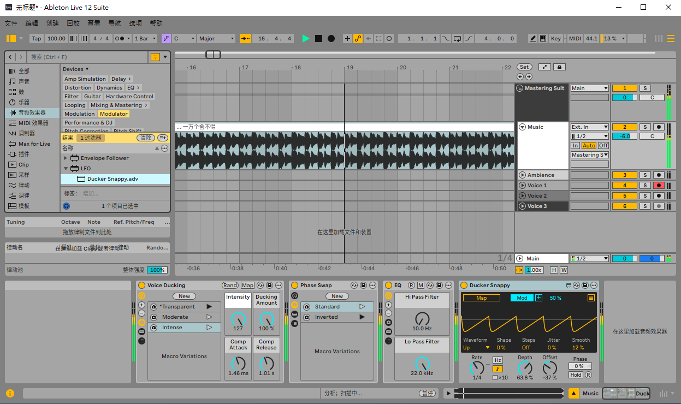Image resolution: width=681 pixels, height=404 pixels.
Task: Toggle the Follow playback arrow button
Action: click(246, 39)
